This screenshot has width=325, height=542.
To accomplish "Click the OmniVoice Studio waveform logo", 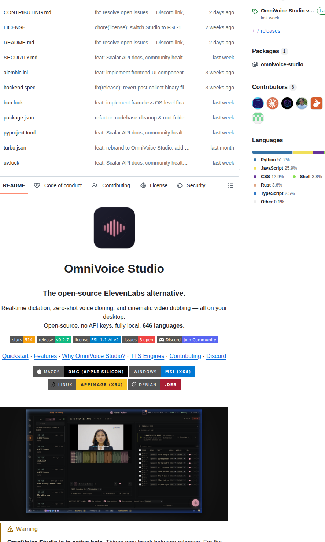I will point(114,228).
